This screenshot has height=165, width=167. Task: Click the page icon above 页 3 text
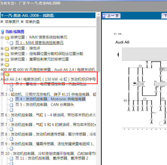12,89
